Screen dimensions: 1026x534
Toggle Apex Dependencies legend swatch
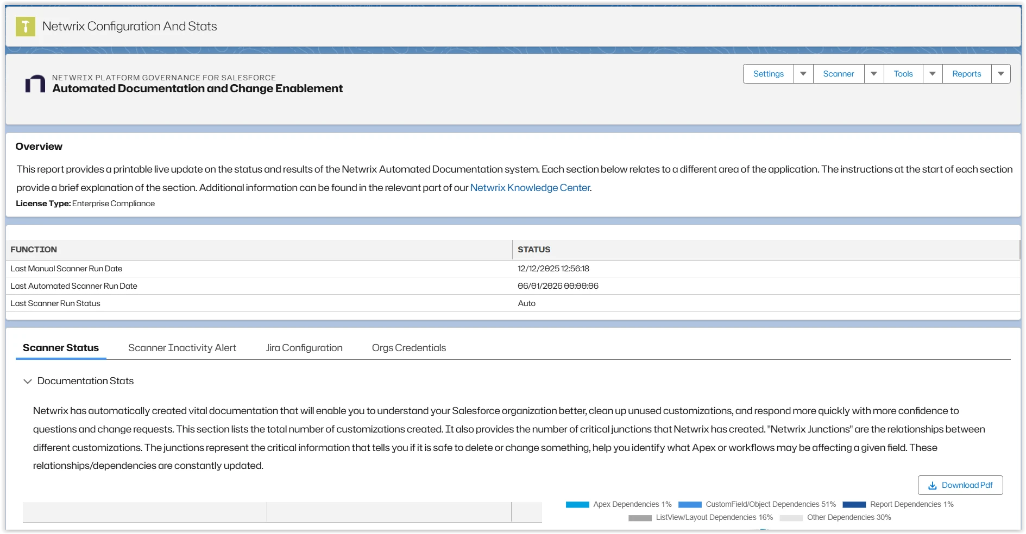pyautogui.click(x=577, y=505)
